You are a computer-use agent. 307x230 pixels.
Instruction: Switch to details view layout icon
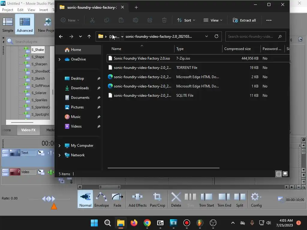279,174
